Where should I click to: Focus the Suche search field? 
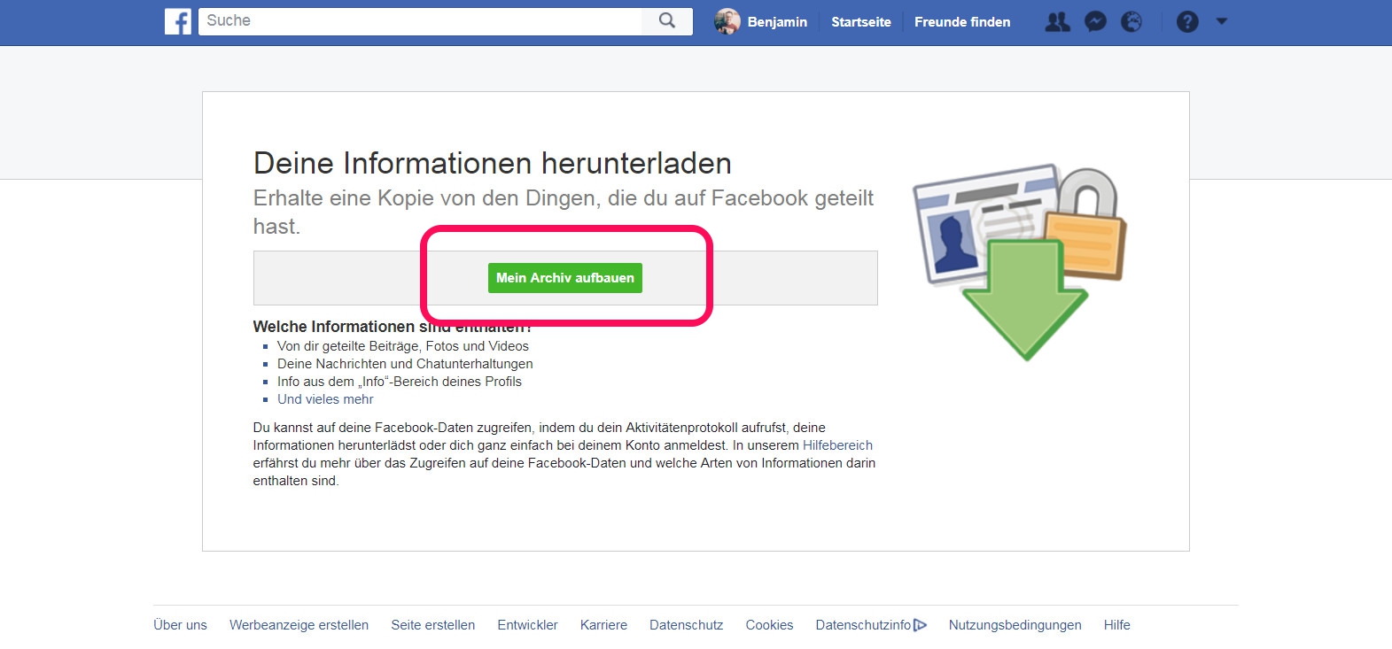pyautogui.click(x=420, y=21)
